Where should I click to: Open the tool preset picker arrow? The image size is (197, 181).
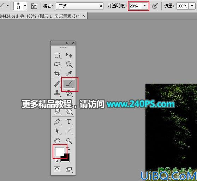click(x=7, y=6)
